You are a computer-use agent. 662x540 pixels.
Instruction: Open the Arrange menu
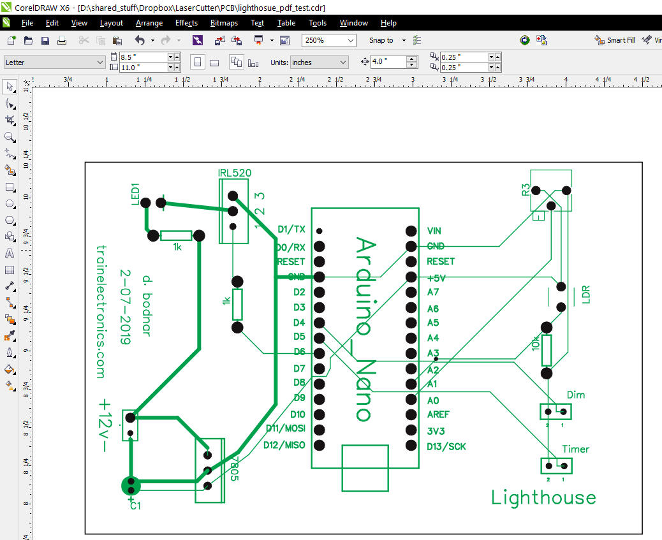149,23
